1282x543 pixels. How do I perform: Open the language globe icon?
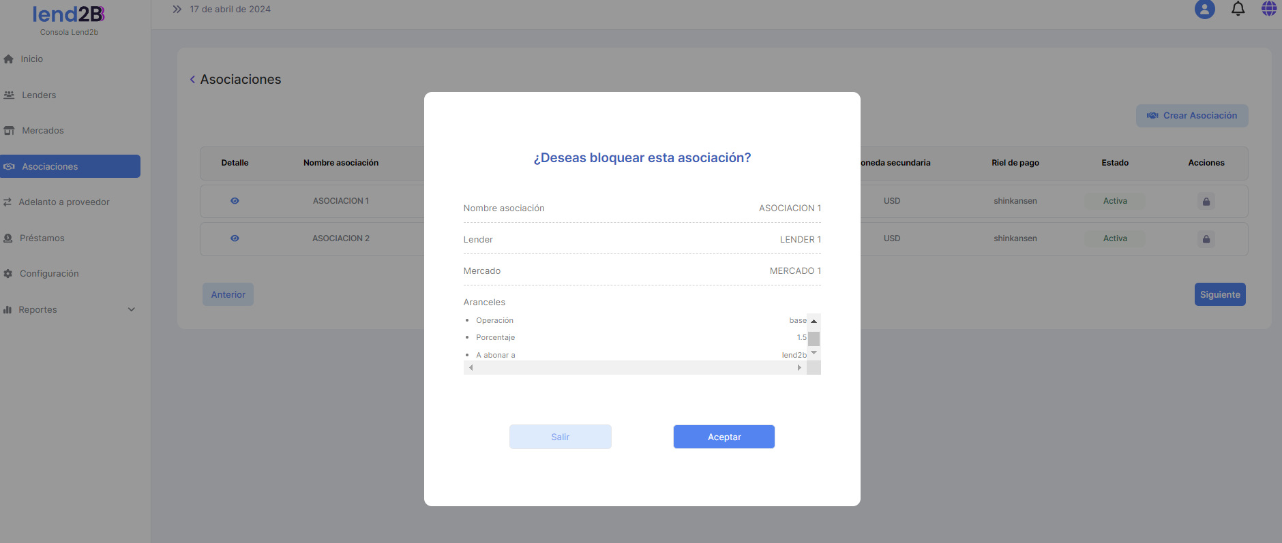pos(1268,9)
